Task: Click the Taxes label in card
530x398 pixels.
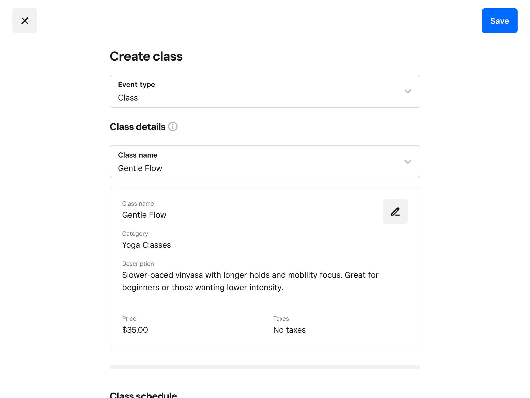Action: click(x=281, y=319)
